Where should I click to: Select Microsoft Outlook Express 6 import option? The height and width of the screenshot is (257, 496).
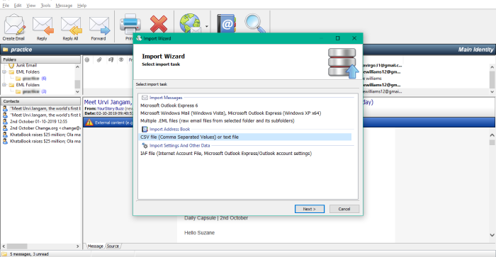[169, 105]
